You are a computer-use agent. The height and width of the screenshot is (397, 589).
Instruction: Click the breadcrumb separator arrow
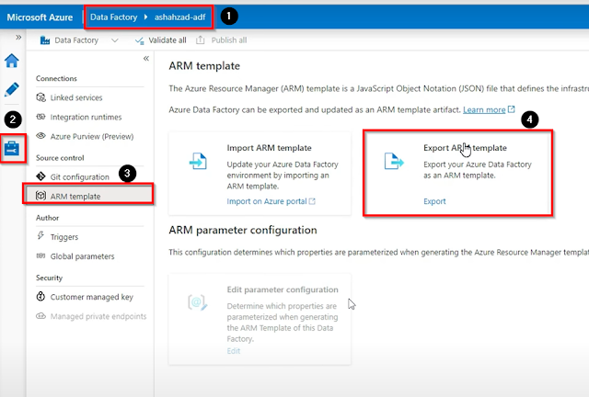[x=145, y=17]
